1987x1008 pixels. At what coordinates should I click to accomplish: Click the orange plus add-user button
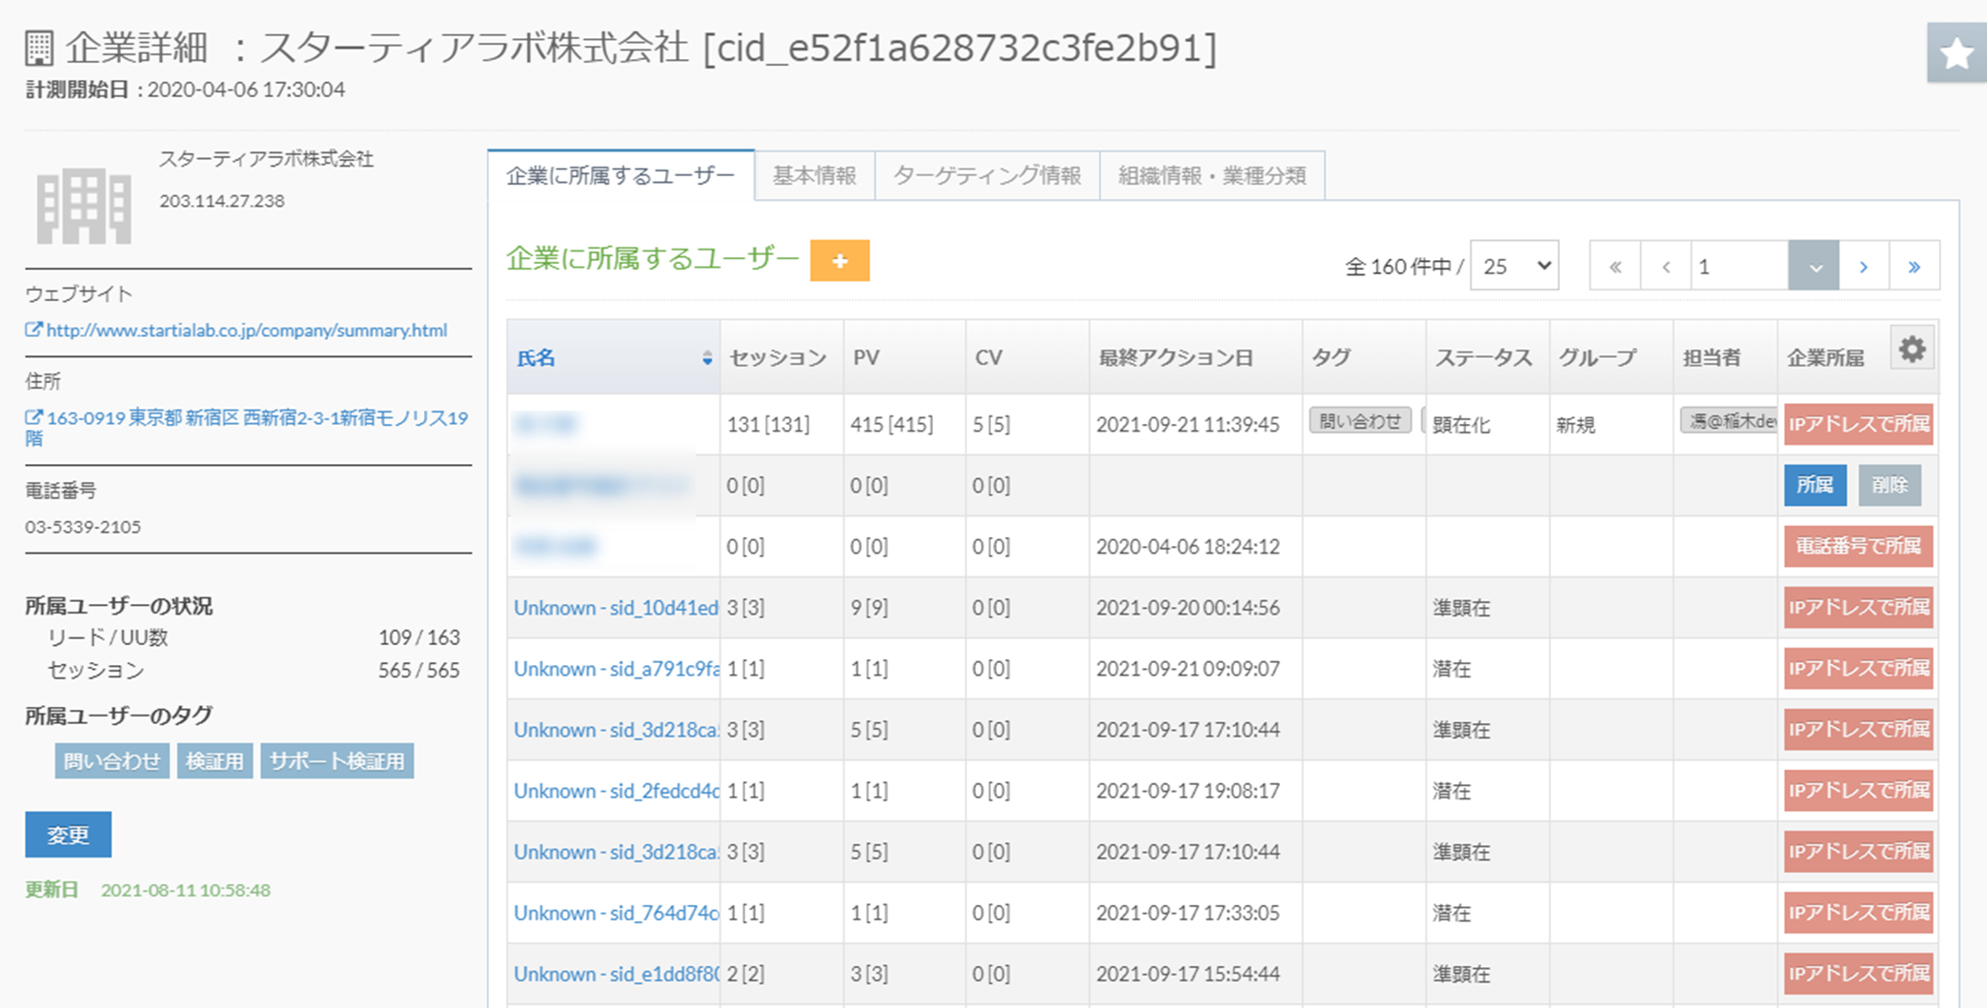pos(840,260)
